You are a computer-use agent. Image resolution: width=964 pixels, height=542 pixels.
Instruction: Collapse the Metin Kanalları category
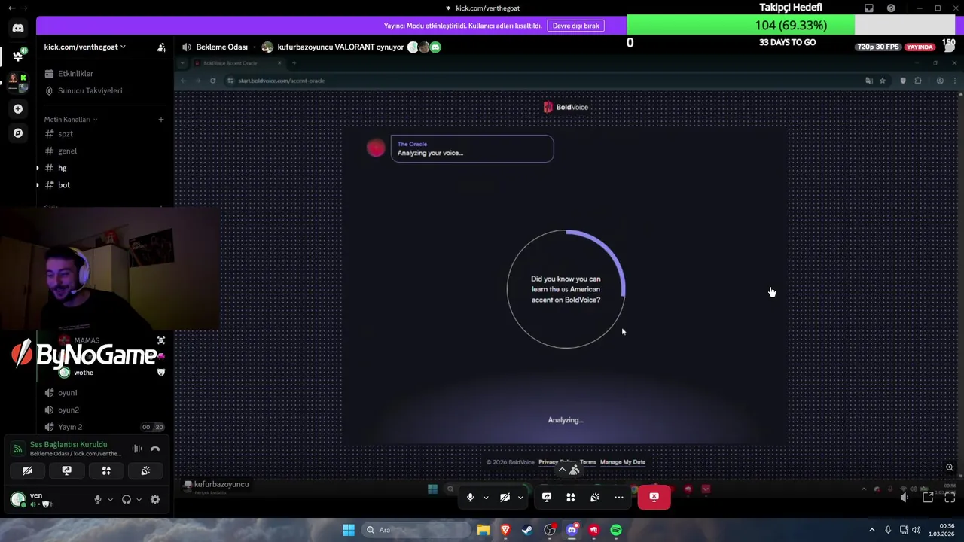click(x=70, y=119)
